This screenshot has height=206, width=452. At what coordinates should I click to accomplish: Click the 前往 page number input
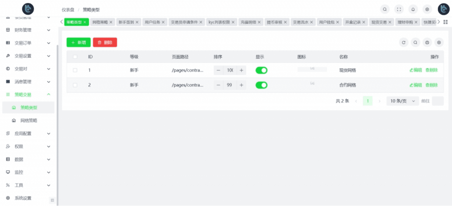coord(438,101)
